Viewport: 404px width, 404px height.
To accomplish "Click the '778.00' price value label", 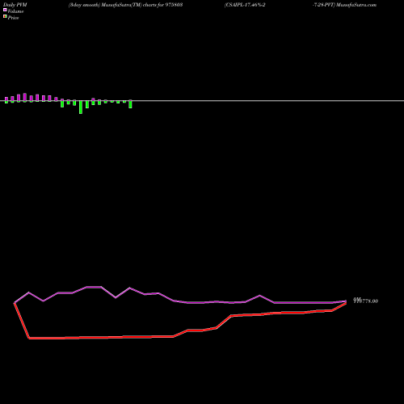I will coord(369,301).
